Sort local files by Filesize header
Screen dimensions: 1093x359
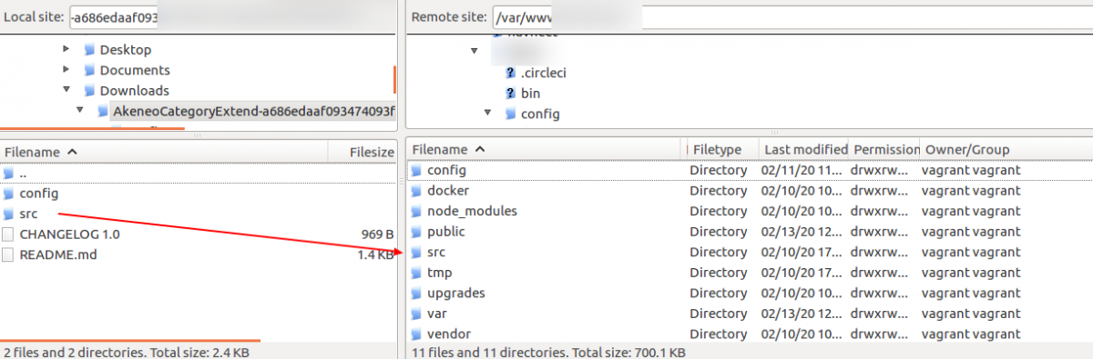pyautogui.click(x=362, y=152)
